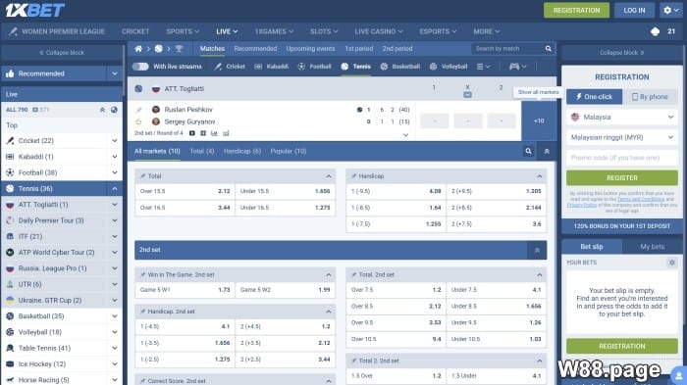Select the By phone registration tab

click(650, 97)
